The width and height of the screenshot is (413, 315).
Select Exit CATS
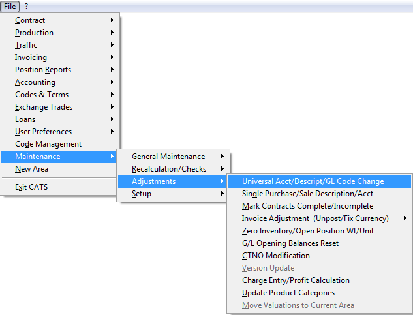click(59, 187)
